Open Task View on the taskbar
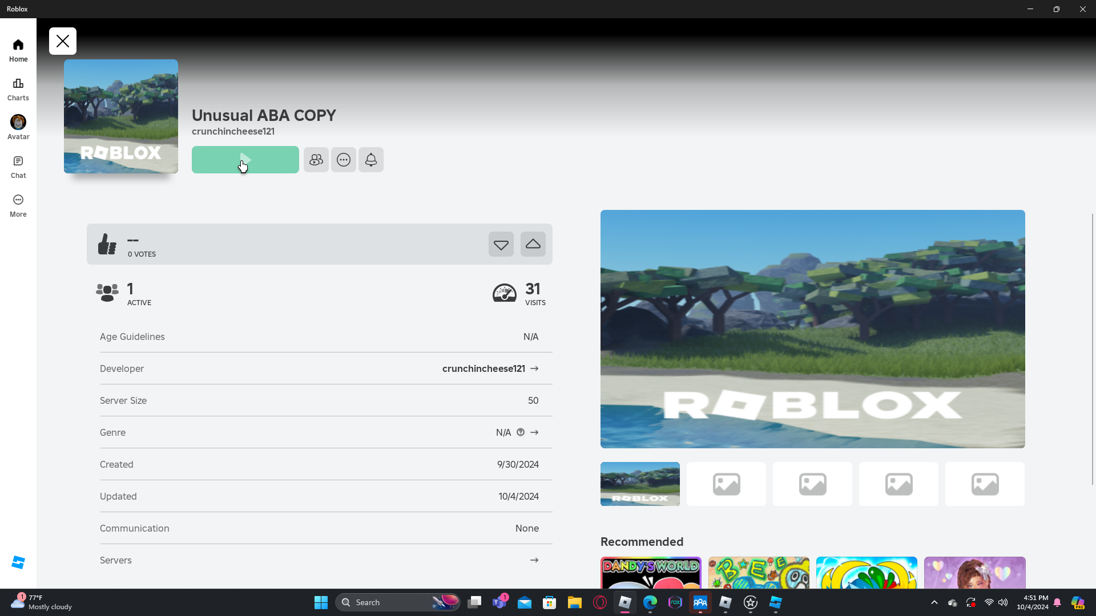This screenshot has height=616, width=1096. (x=474, y=602)
